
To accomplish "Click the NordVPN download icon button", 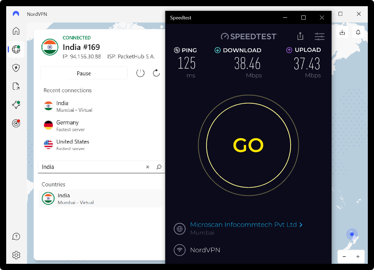I will (342, 32).
